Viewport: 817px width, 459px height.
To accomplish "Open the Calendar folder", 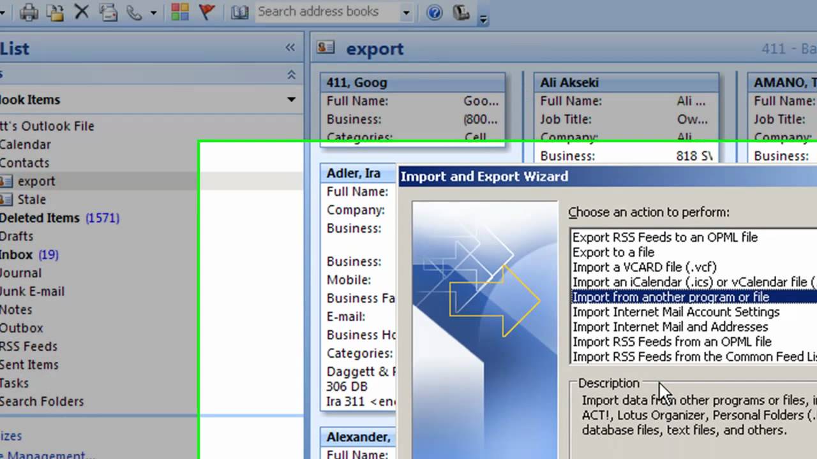I will coord(26,145).
